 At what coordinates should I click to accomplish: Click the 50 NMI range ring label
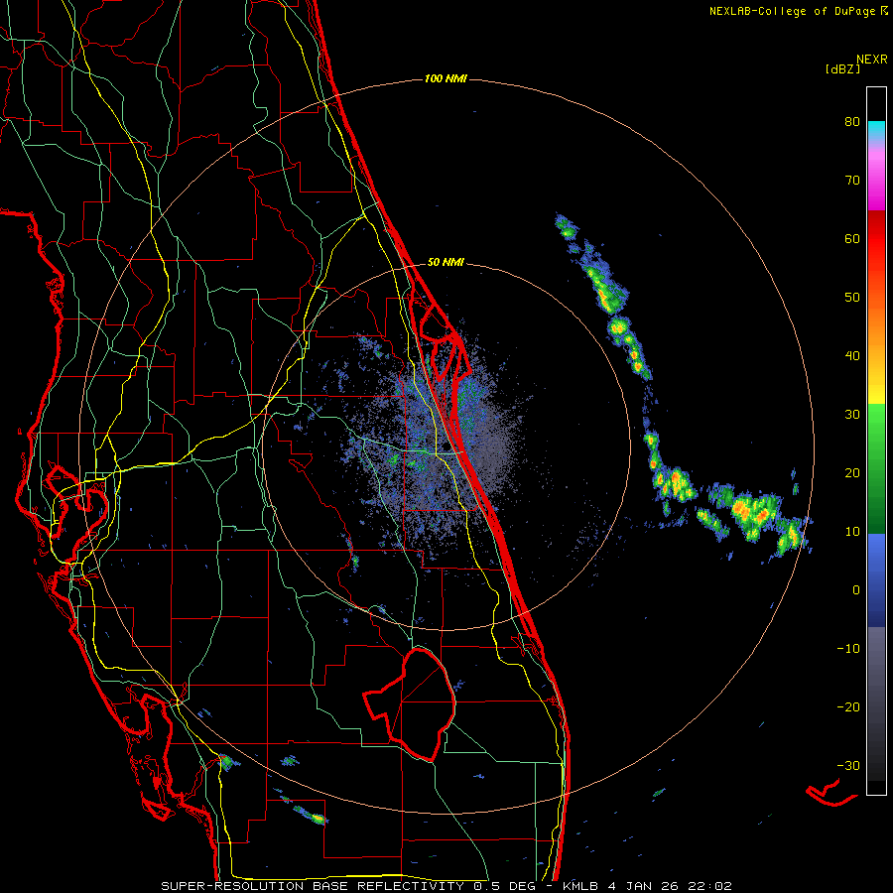click(446, 263)
